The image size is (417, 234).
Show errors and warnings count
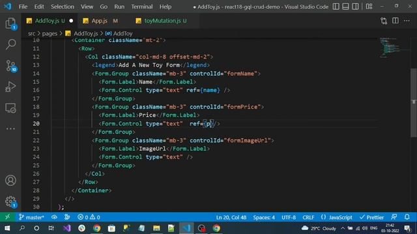pos(89,217)
